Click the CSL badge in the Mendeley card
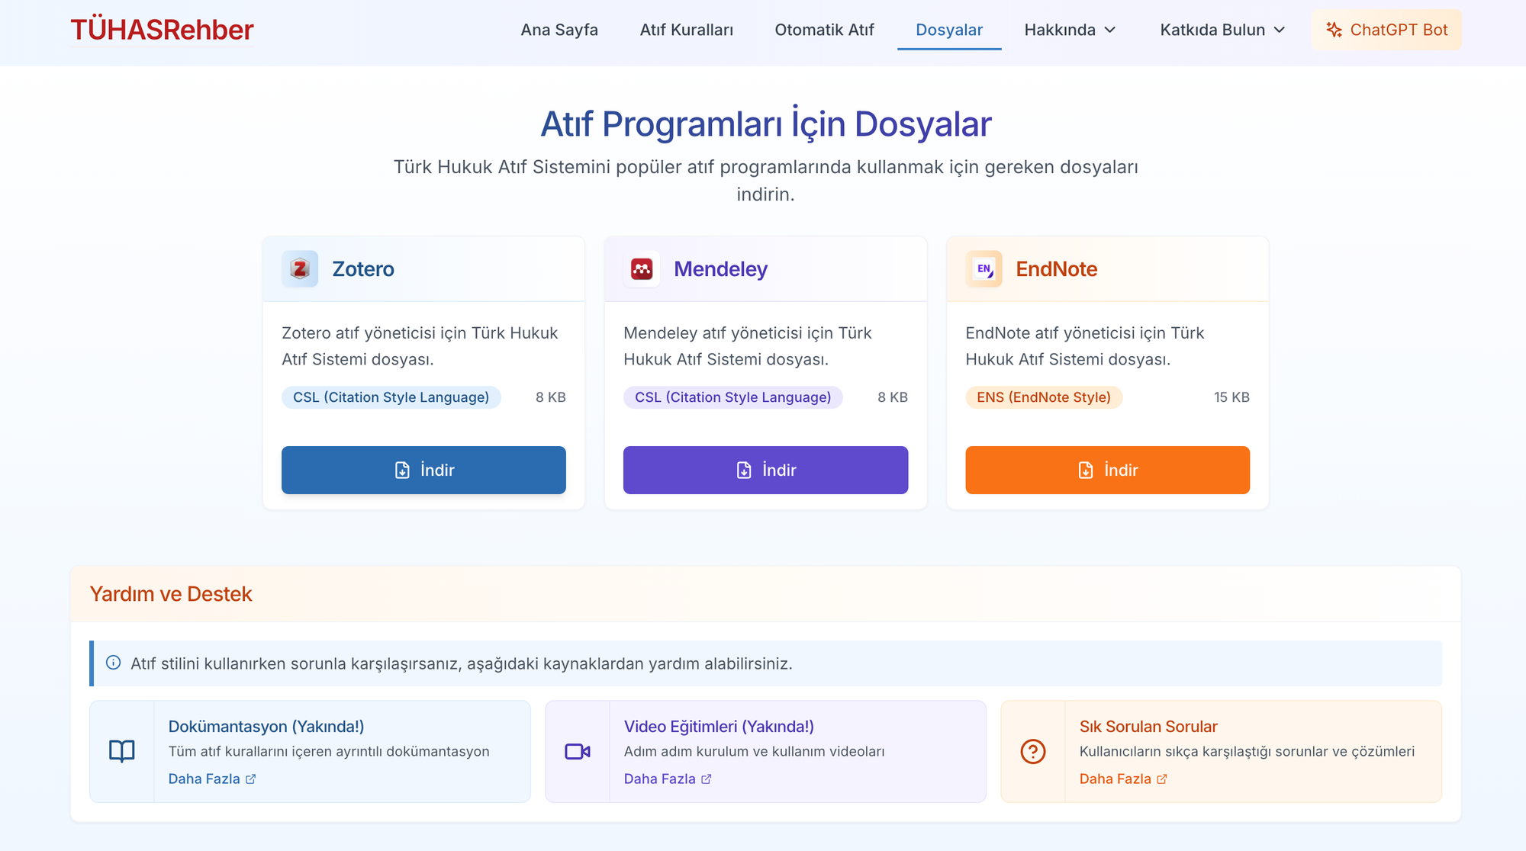Screen dimensions: 1526x851 732,397
